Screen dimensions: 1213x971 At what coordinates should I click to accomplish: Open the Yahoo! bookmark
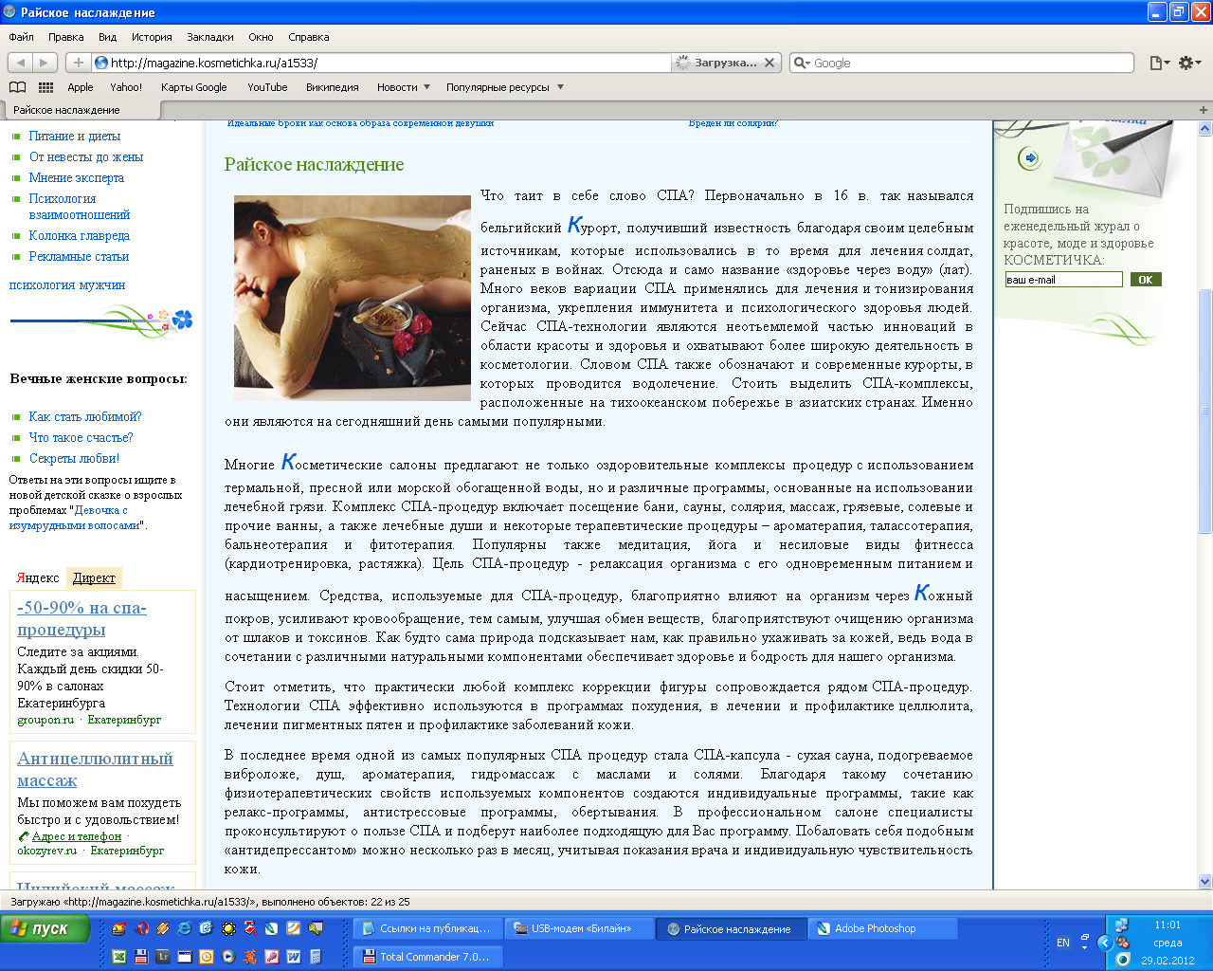126,87
